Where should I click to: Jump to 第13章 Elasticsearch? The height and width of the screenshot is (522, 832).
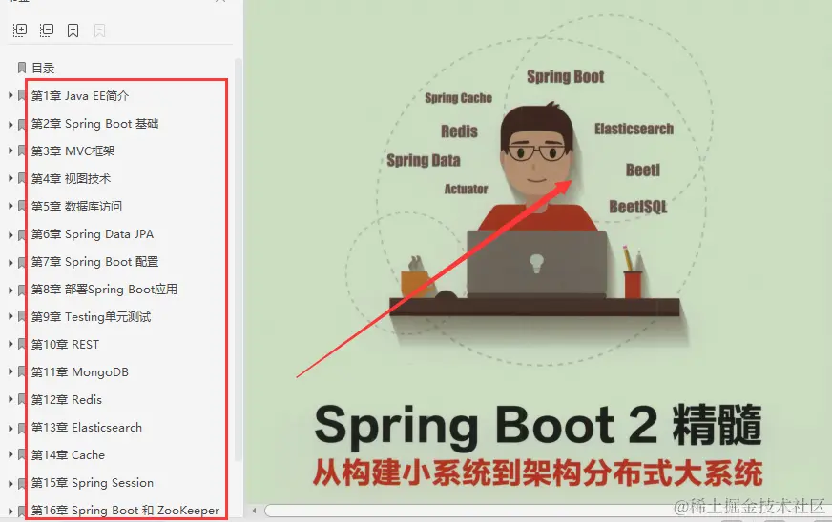[x=87, y=427]
